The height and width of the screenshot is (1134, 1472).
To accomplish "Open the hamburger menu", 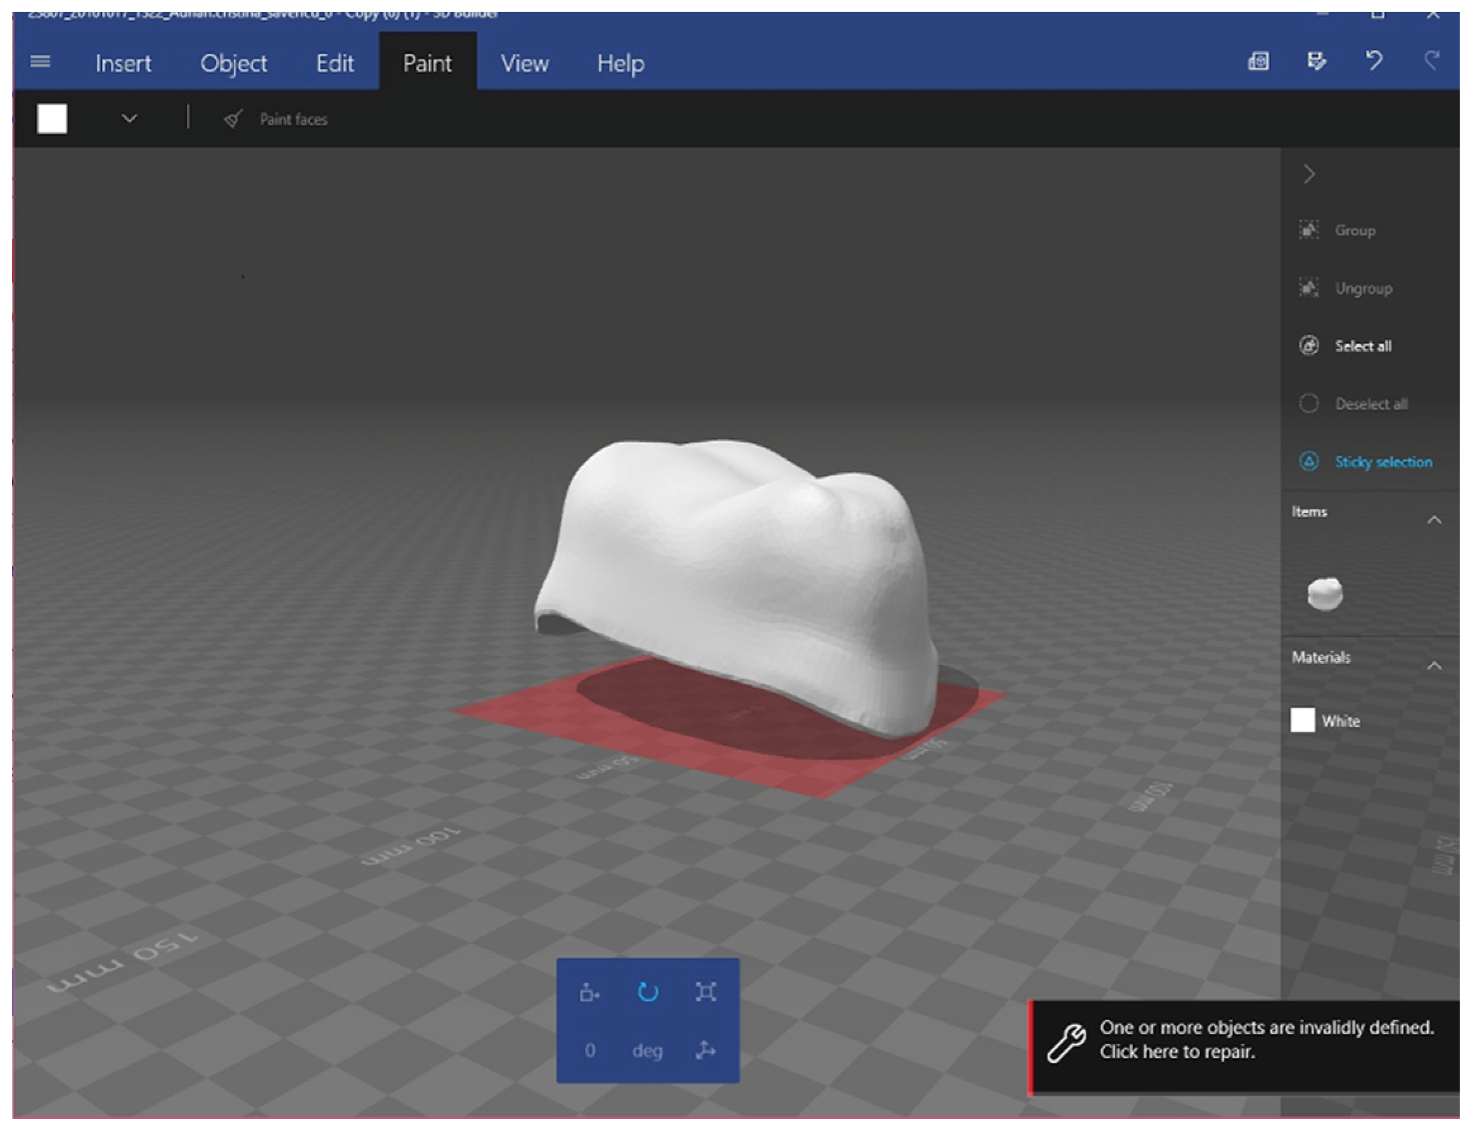I will [41, 62].
